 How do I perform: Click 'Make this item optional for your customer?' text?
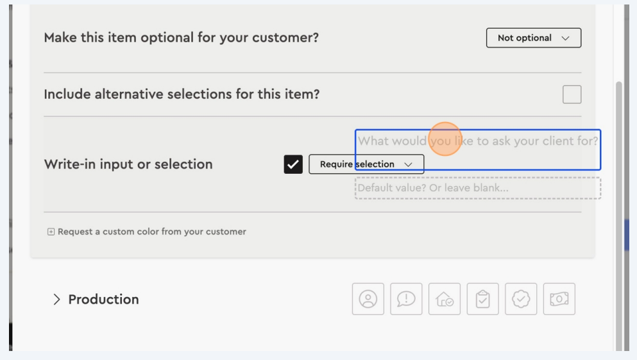point(181,38)
